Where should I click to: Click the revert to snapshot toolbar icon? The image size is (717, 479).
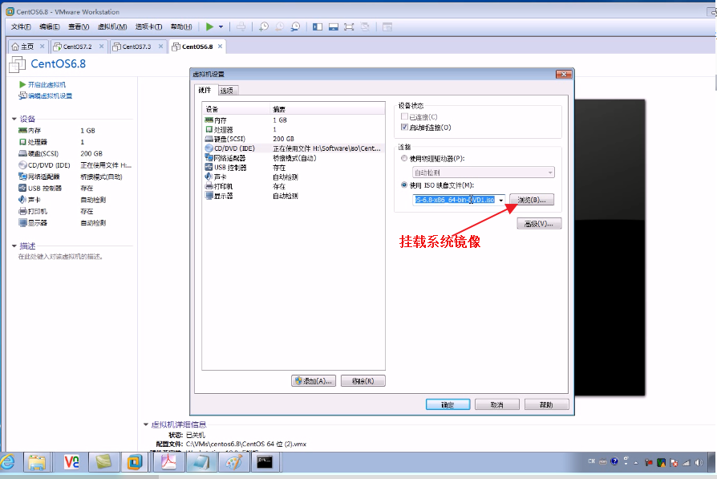[279, 27]
